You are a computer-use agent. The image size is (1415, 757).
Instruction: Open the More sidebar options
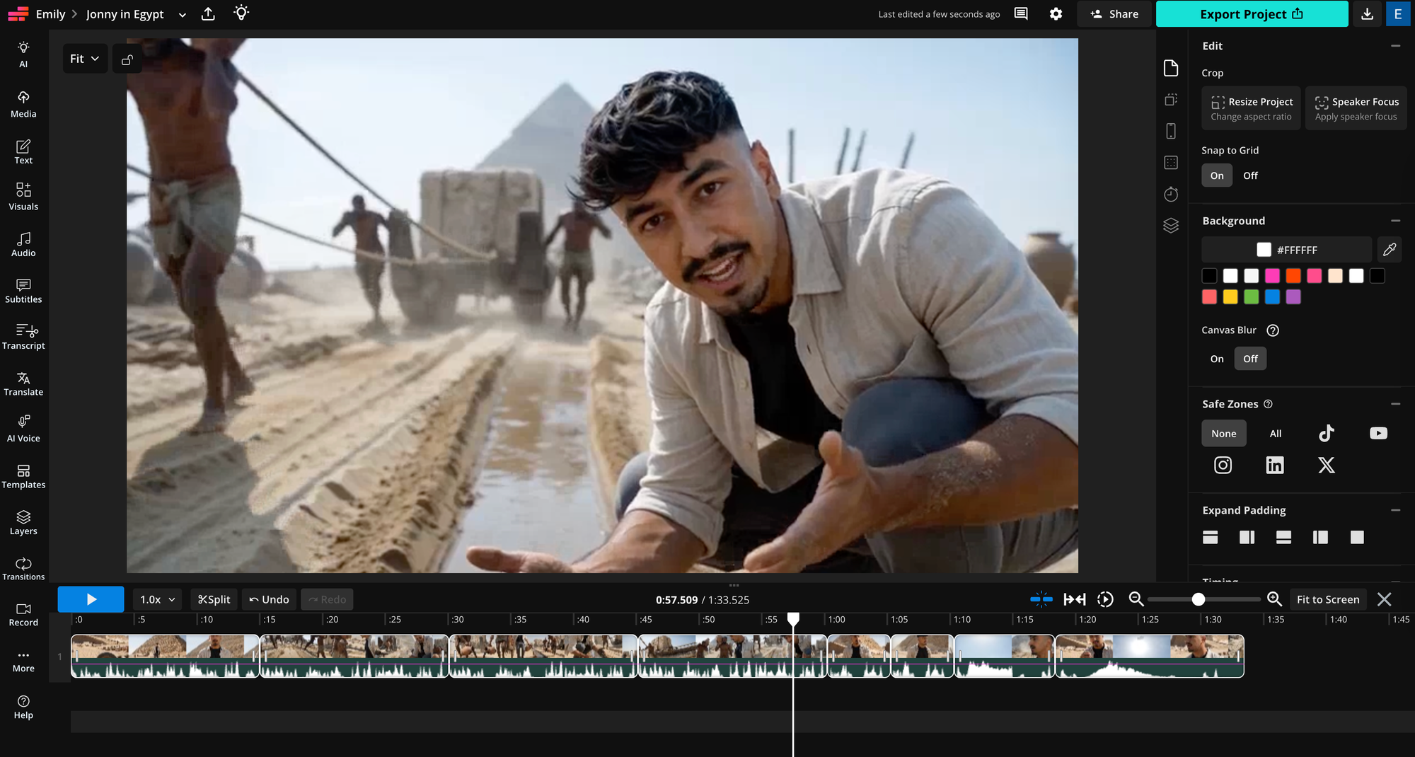(x=23, y=661)
